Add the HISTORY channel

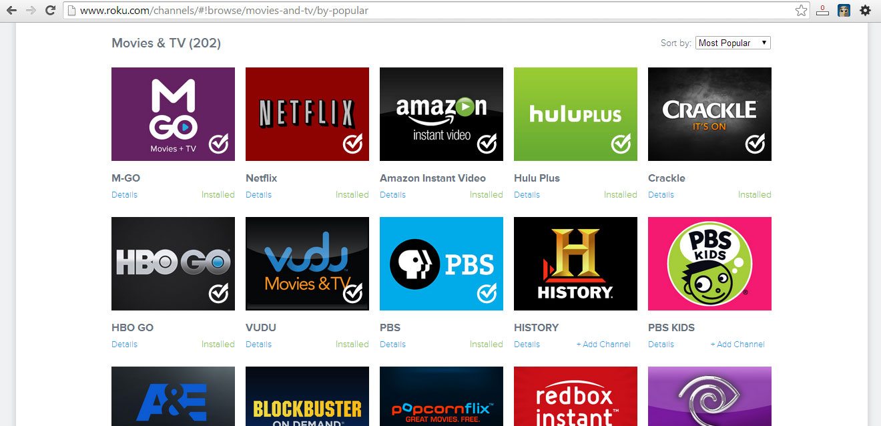pos(603,345)
